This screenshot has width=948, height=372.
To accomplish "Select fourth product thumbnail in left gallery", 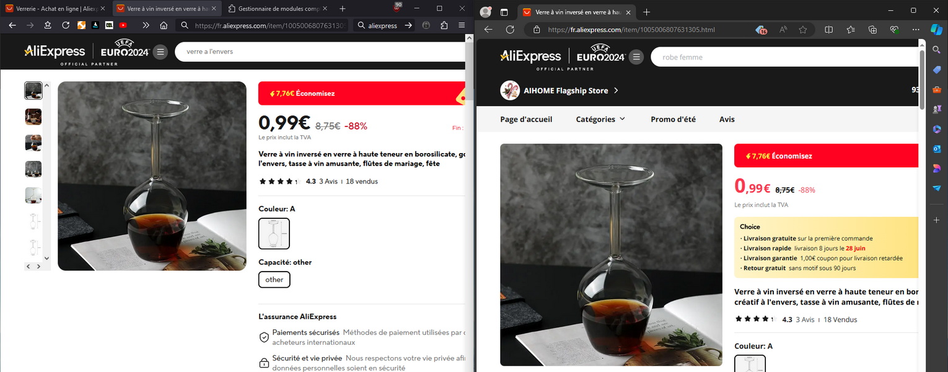I will coord(33,169).
